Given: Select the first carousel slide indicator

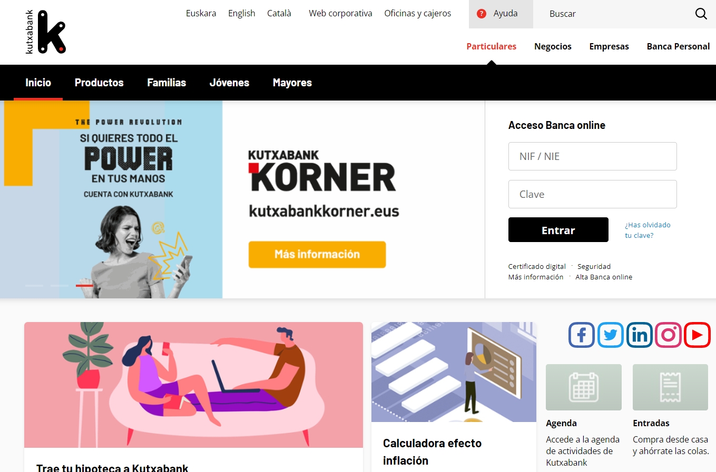Looking at the screenshot, I should point(34,286).
